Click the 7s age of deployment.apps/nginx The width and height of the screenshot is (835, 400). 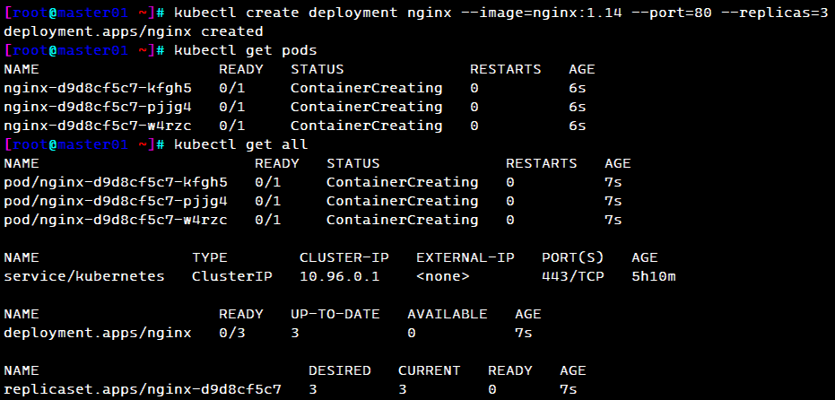[524, 333]
